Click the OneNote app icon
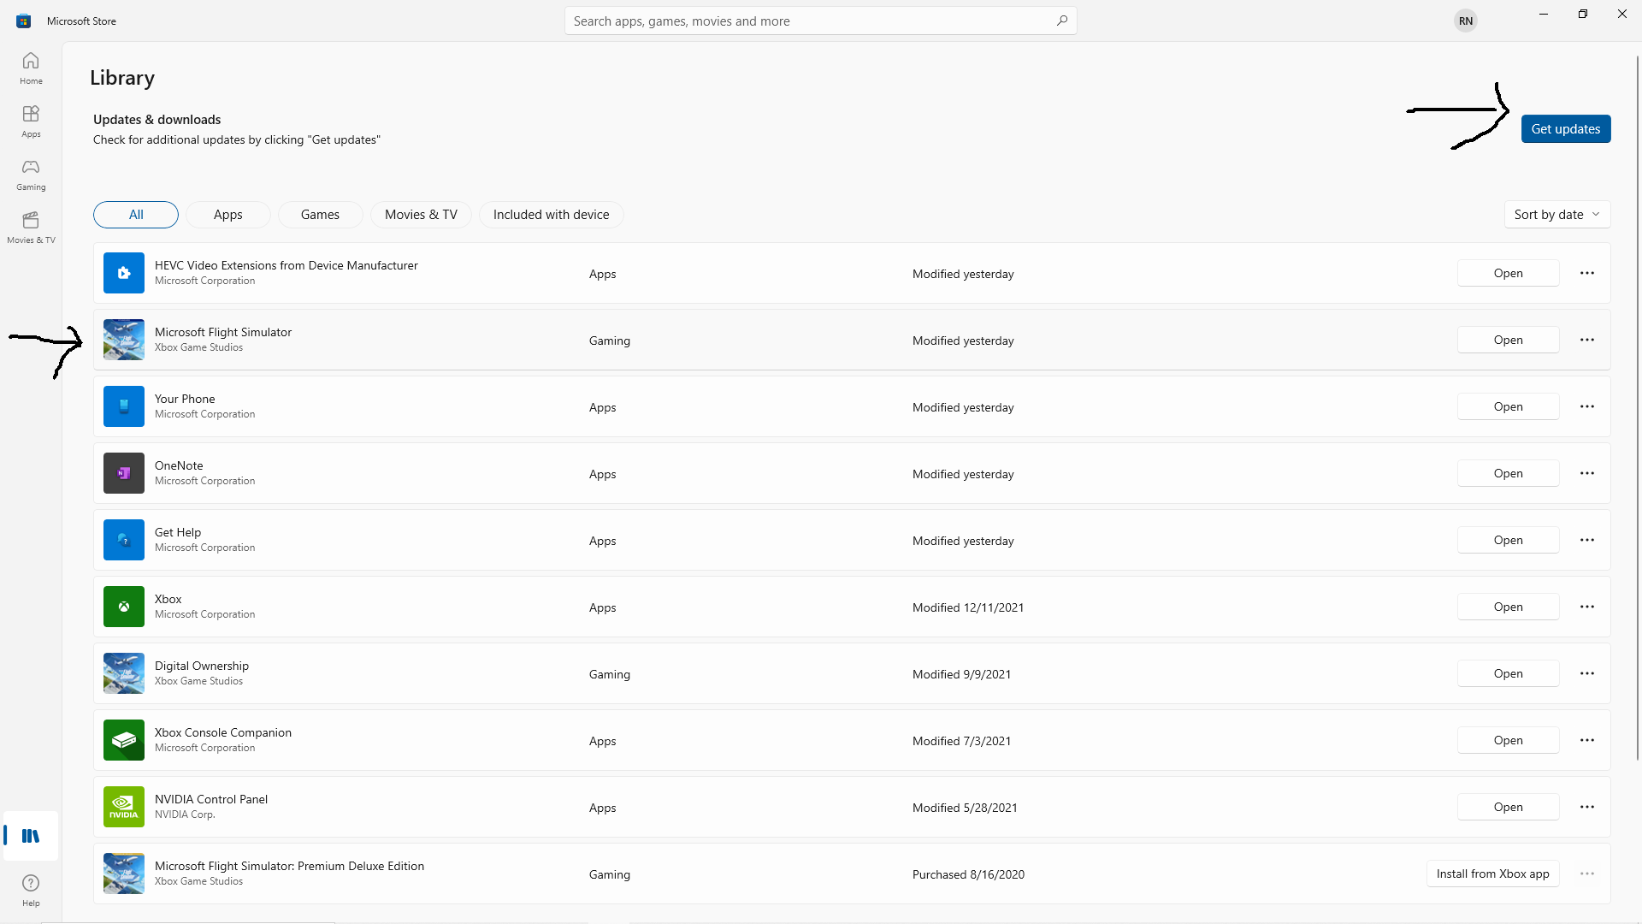 [124, 473]
